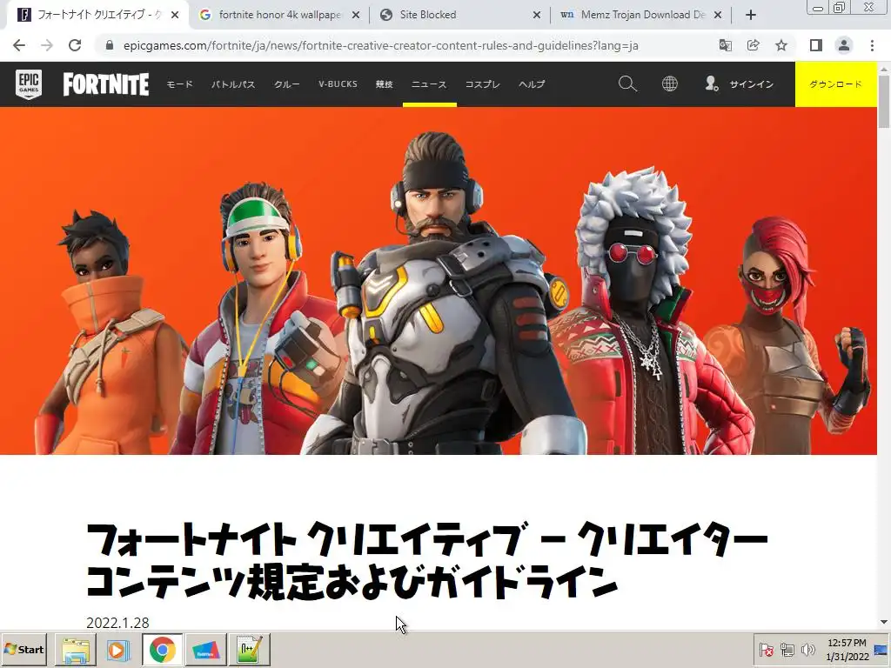
Task: Click the address bar URL field
Action: pyautogui.click(x=381, y=45)
